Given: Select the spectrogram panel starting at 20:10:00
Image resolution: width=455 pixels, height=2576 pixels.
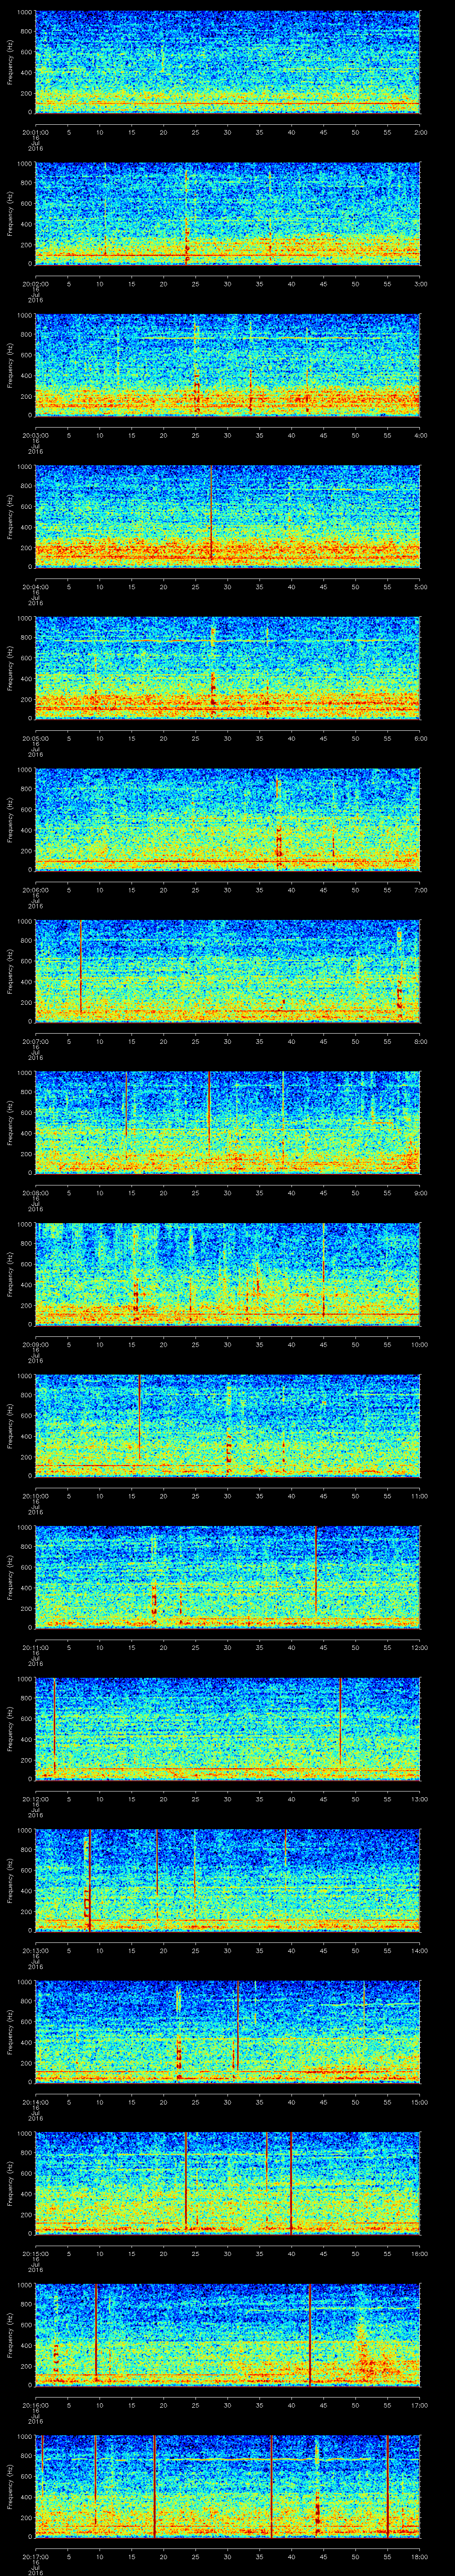Looking at the screenshot, I should pyautogui.click(x=228, y=1426).
